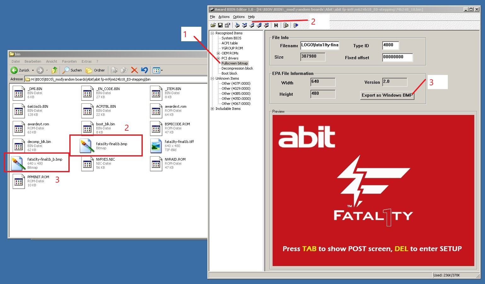Click the Type ID field showing 4000
This screenshot has height=284, width=485.
tap(390, 45)
